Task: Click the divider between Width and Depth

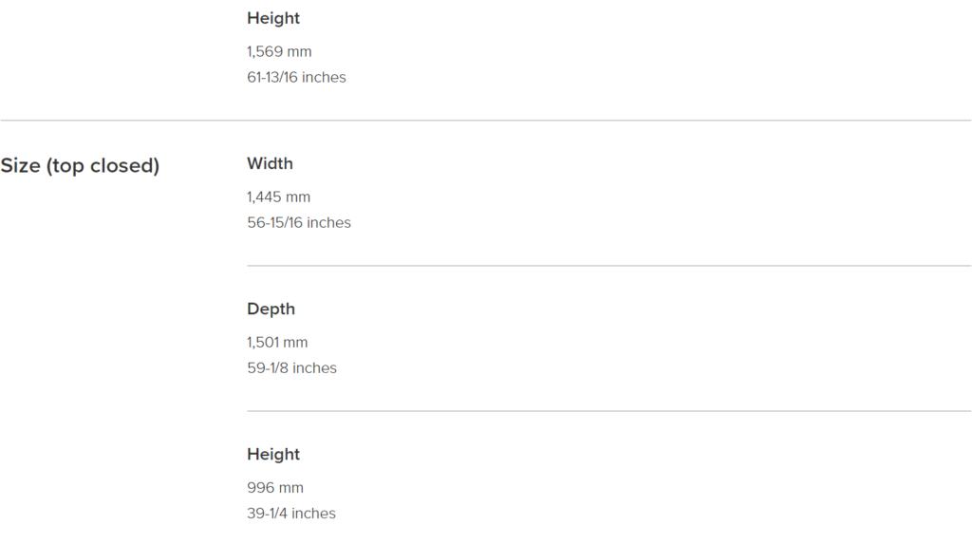Action: [x=609, y=266]
